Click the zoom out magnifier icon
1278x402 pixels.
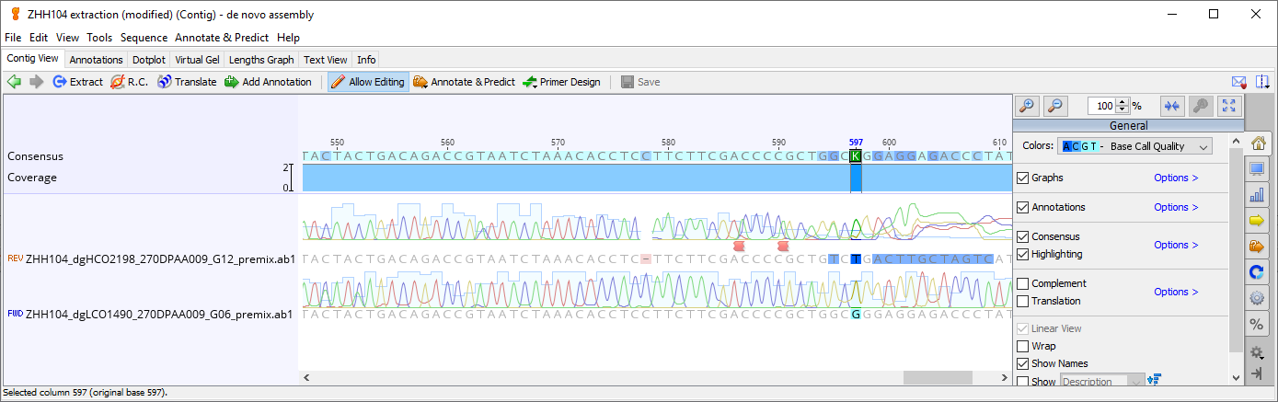[x=1056, y=106]
